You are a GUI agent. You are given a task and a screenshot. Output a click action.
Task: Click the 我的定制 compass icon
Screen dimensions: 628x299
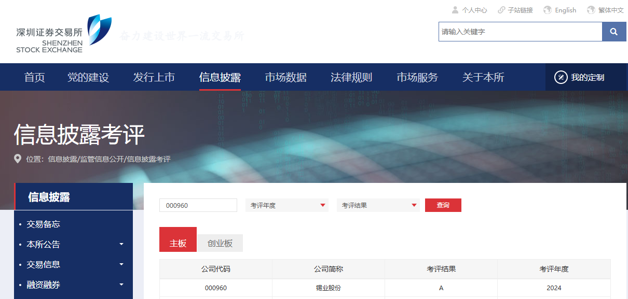coord(561,77)
